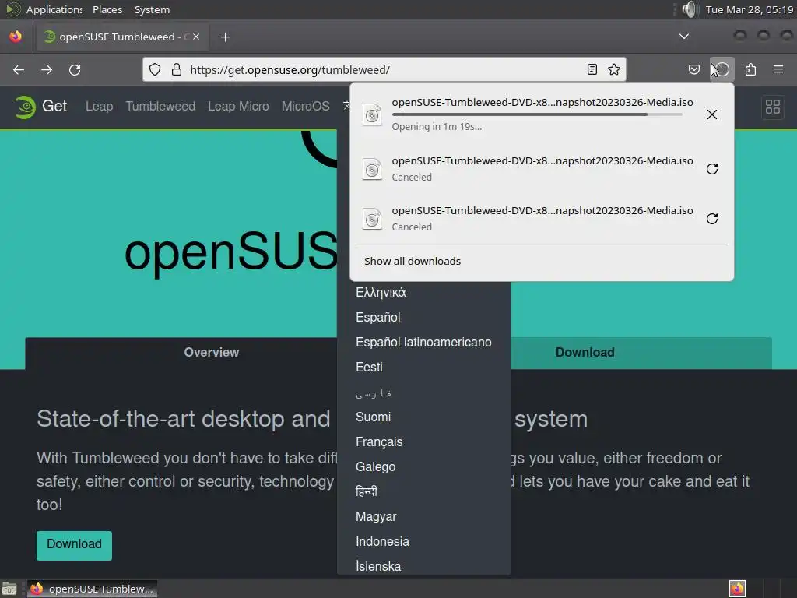Reload the current page

tap(75, 69)
